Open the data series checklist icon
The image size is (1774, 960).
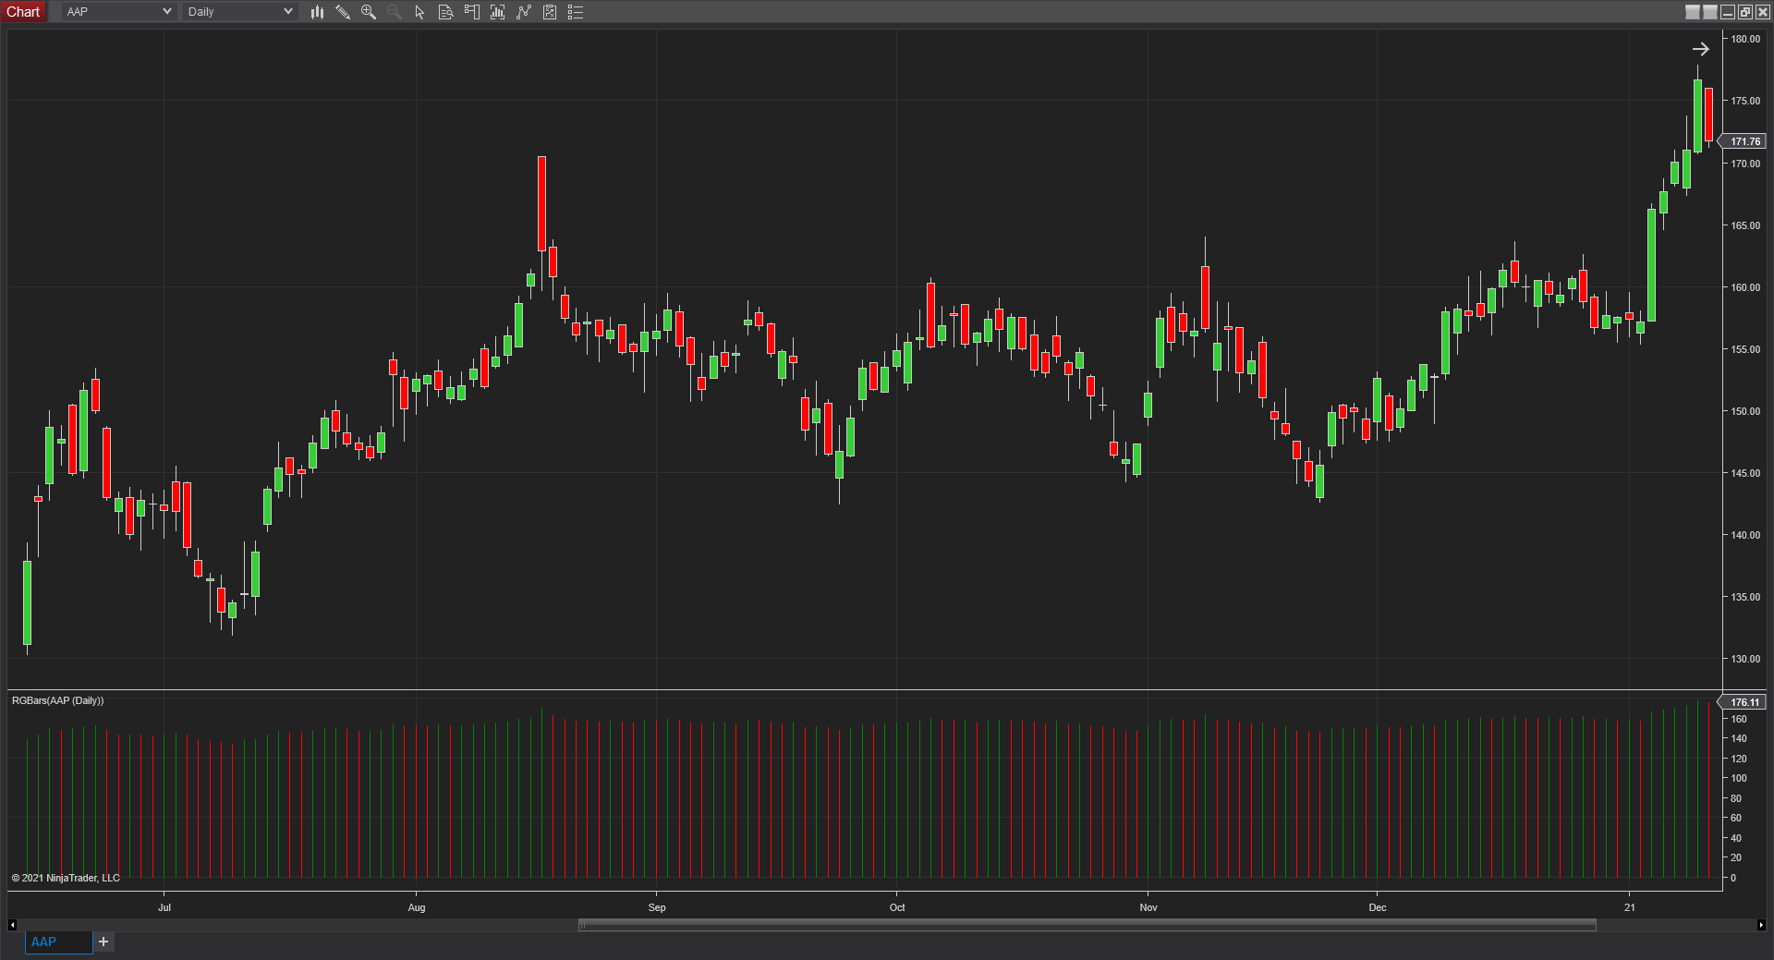[550, 12]
